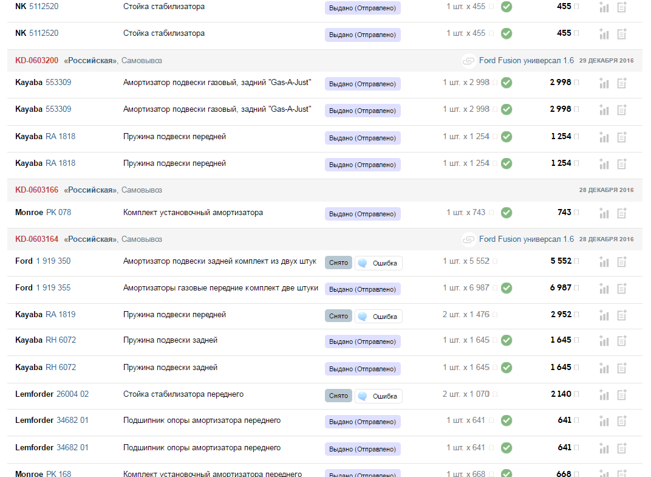
Task: Open Ford part number 1 919 350
Action: pos(53,261)
